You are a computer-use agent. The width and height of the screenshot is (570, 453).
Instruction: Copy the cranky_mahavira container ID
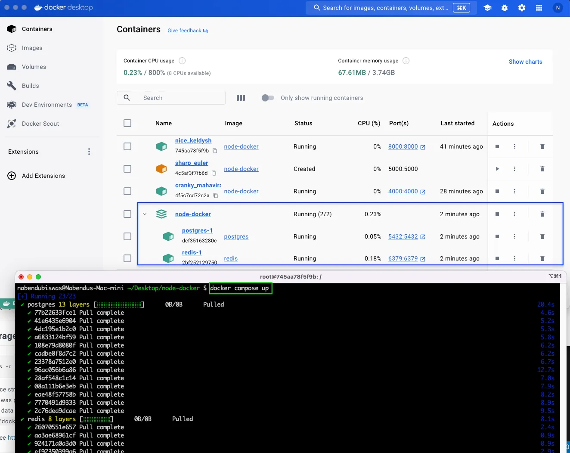pos(216,195)
